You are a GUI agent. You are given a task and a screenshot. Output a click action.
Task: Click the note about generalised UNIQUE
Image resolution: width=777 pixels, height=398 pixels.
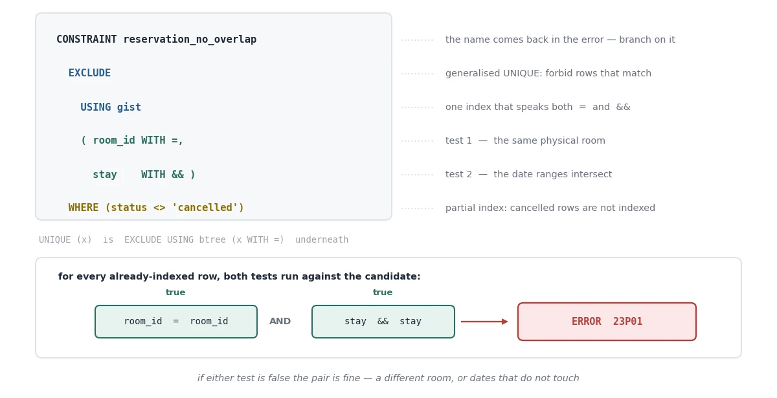pyautogui.click(x=548, y=74)
